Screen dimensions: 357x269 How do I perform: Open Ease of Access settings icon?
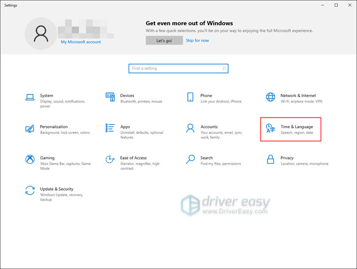(110, 160)
